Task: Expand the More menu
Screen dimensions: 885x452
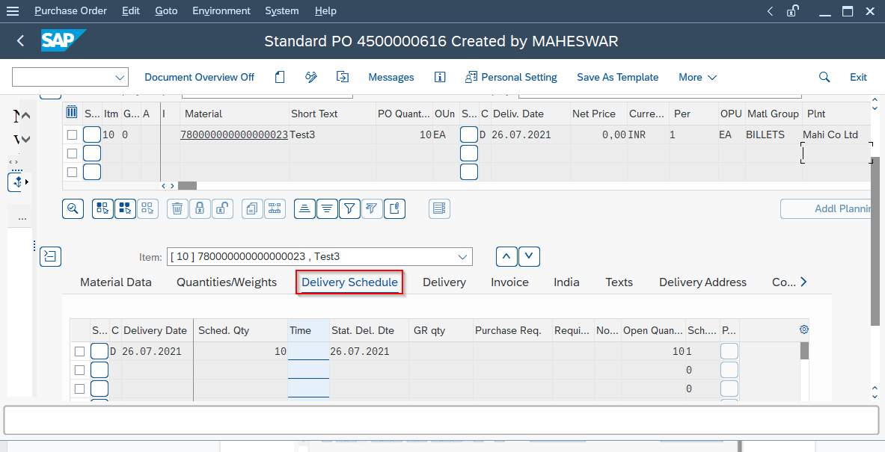Action: (x=698, y=77)
